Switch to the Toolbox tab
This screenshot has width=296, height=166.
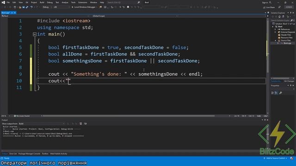(x=45, y=154)
